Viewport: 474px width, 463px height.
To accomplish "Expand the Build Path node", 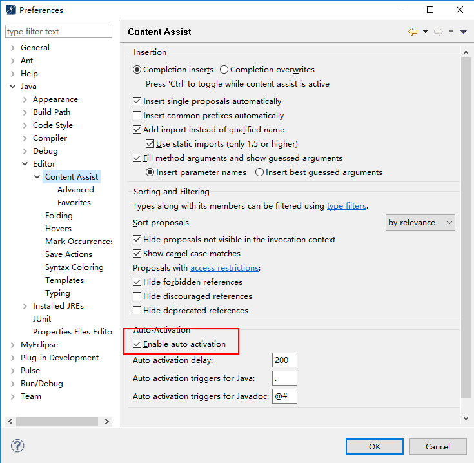I will click(25, 112).
